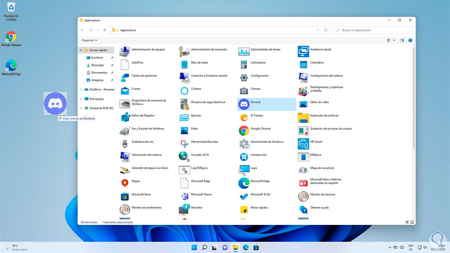Open address bar history dropdown

coord(318,30)
